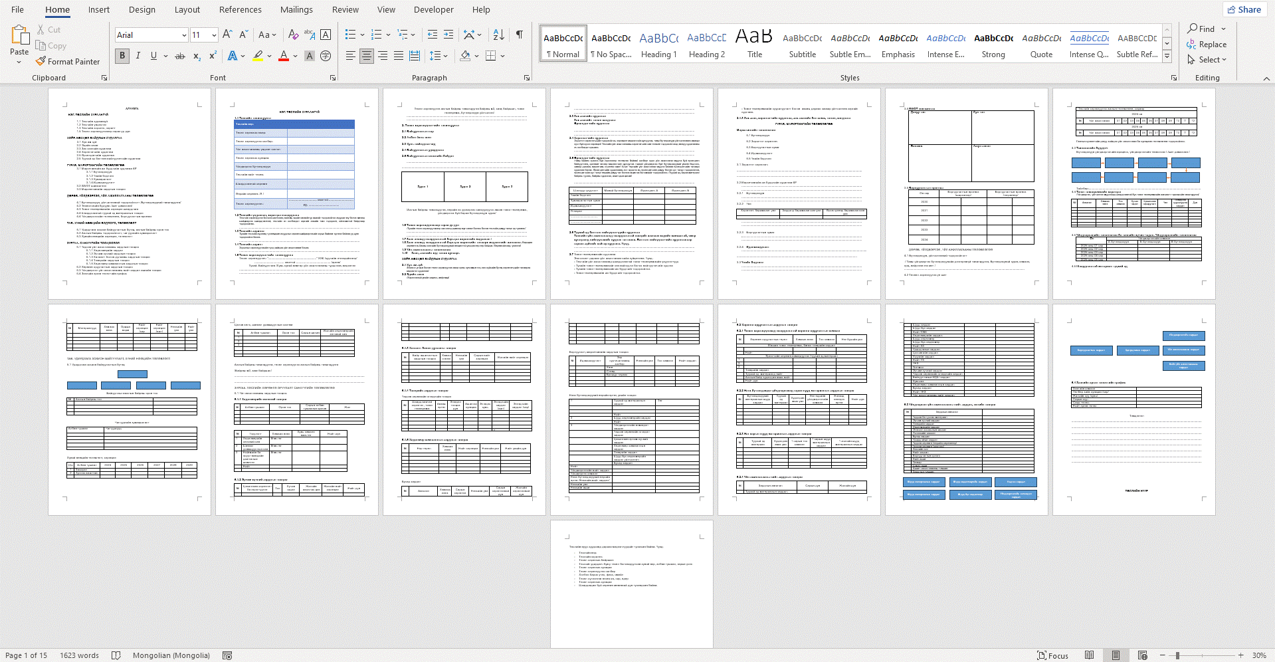Toggle Superscript formatting

[213, 56]
